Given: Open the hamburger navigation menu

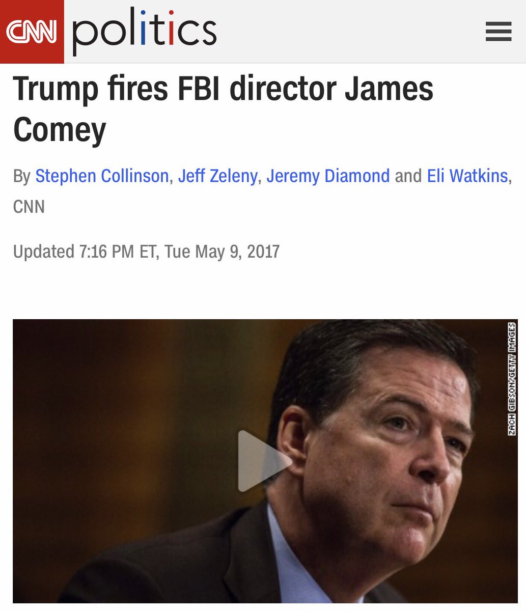Looking at the screenshot, I should click(498, 32).
